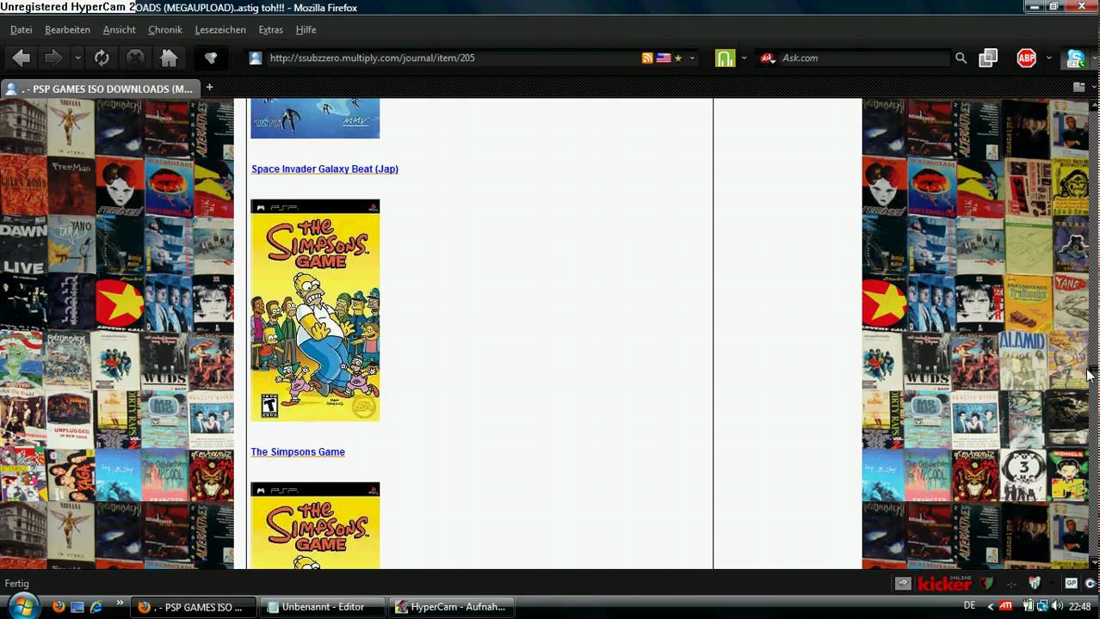The width and height of the screenshot is (1100, 619).
Task: Bookmark this page with the star
Action: click(x=678, y=58)
